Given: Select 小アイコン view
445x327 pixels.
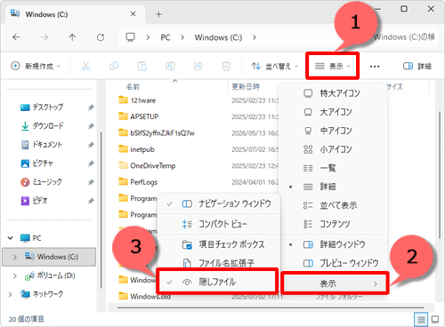Looking at the screenshot, I should pos(334,149).
